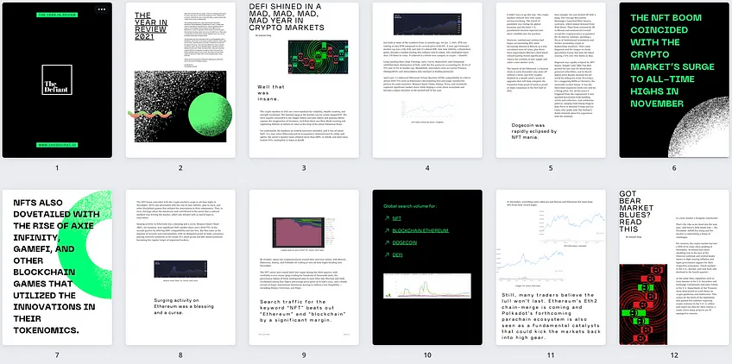The height and width of the screenshot is (364, 732).
Task: Open the three-dot options menu on page 1
Action: click(102, 9)
